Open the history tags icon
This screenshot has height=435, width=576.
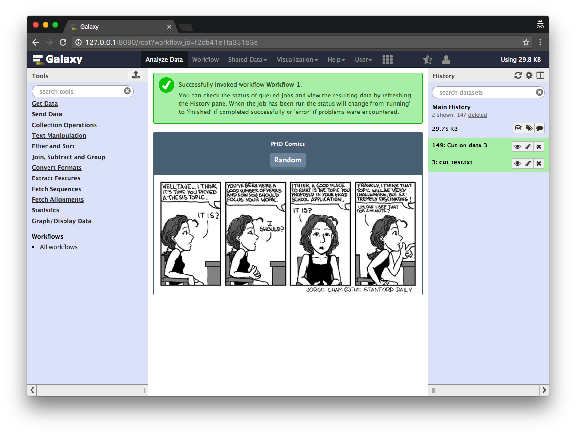(529, 129)
